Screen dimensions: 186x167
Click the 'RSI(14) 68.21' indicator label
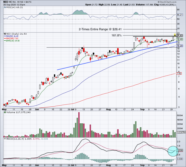tap(14, 7)
